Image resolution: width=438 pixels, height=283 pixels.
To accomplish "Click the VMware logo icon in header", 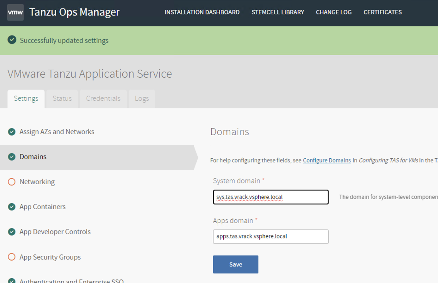I will click(x=15, y=12).
